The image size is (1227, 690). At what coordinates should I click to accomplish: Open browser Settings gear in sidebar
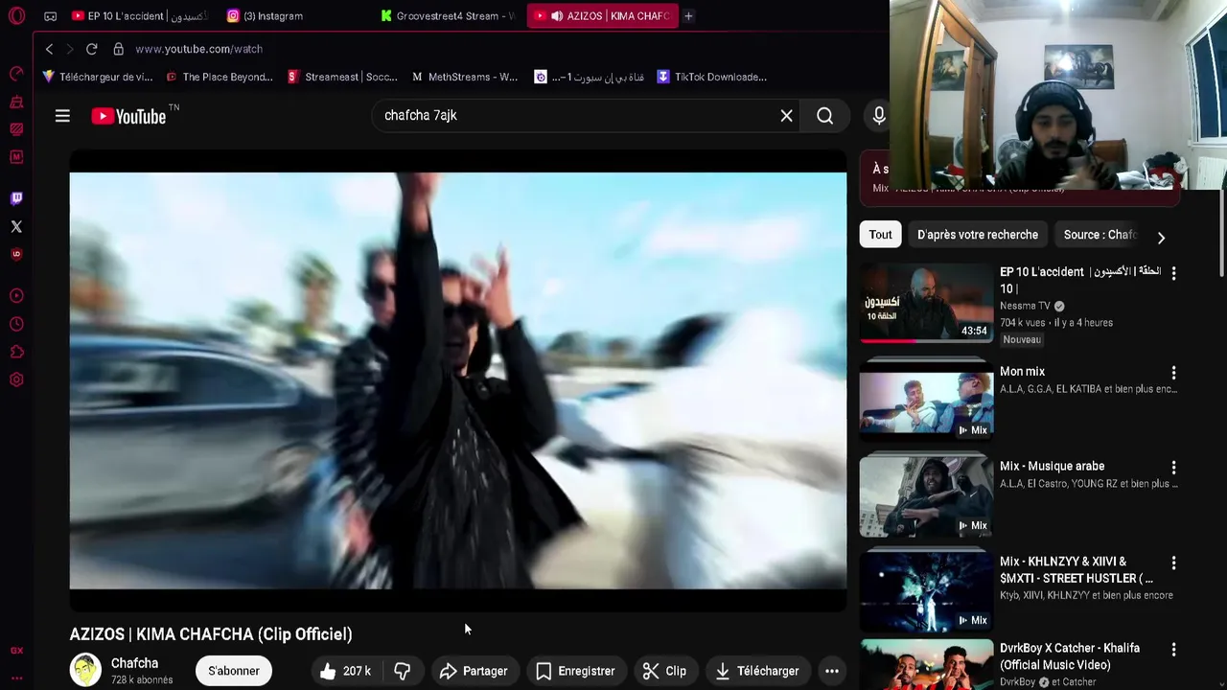(16, 380)
